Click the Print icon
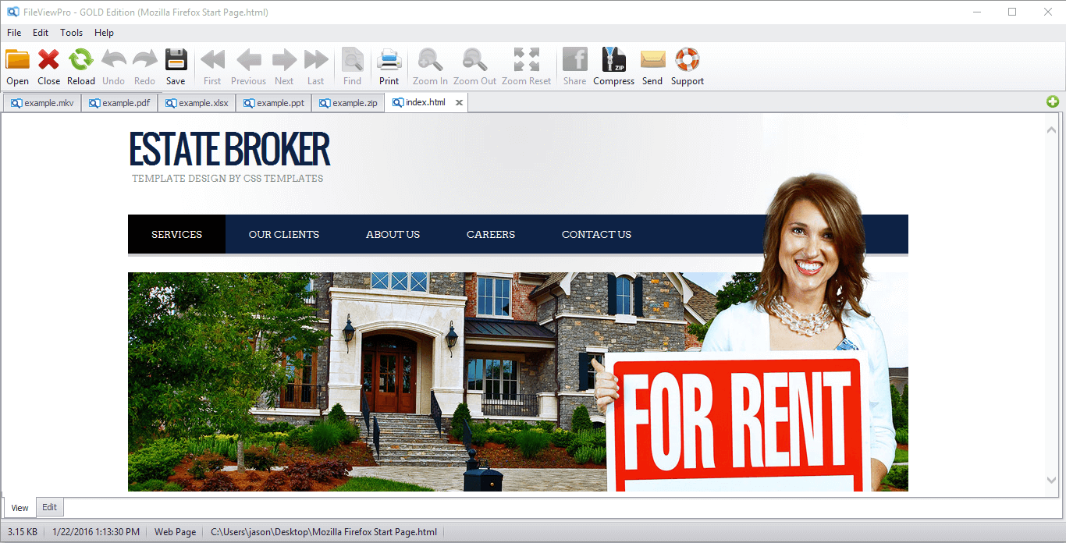 pyautogui.click(x=389, y=60)
